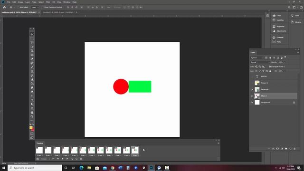Select the Frame tool
Screen dimensions: 304x171
[x=32, y=55]
